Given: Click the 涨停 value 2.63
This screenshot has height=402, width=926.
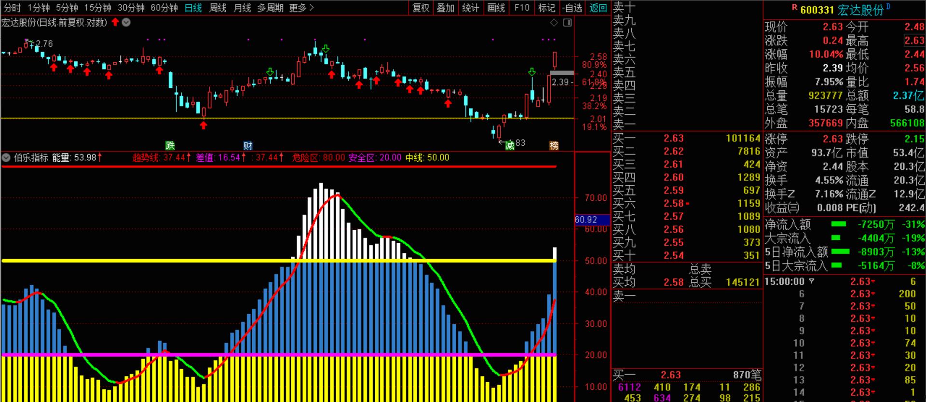Looking at the screenshot, I should tap(832, 139).
